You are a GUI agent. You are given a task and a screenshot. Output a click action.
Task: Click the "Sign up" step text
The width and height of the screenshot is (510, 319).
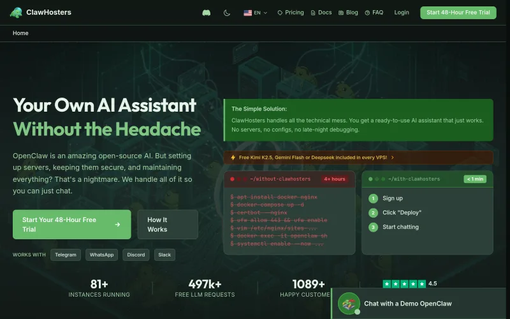tap(393, 198)
